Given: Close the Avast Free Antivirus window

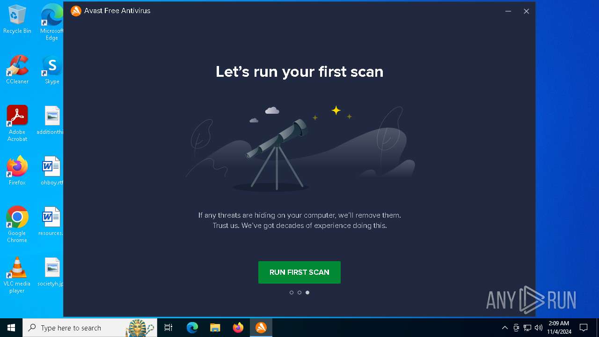Looking at the screenshot, I should click(x=526, y=11).
